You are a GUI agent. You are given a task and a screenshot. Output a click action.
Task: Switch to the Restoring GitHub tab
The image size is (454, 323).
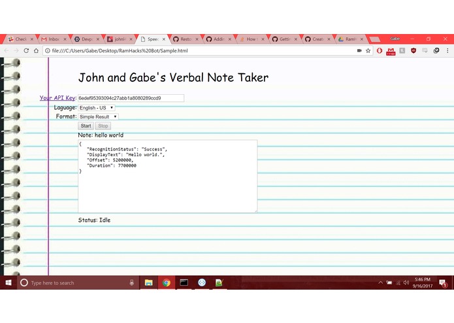(x=186, y=39)
